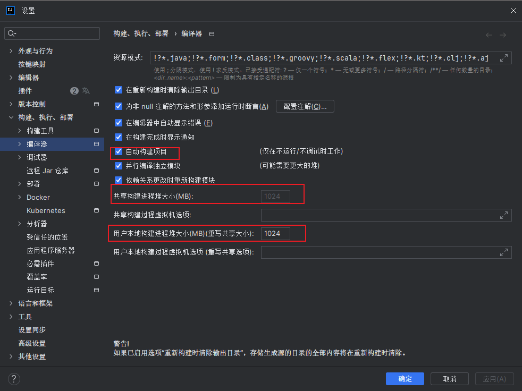Collapse the 构建、执行、部署 tree node
Image resolution: width=522 pixels, height=391 pixels.
11,117
